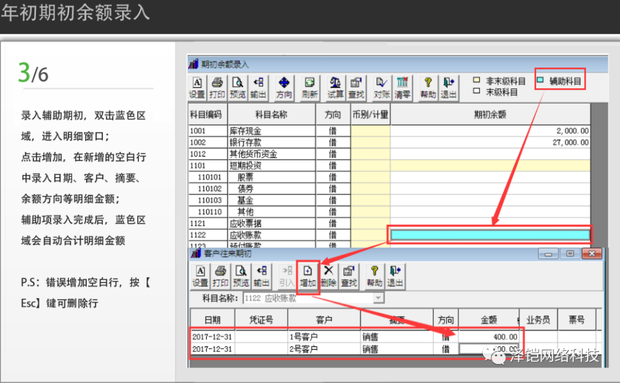620x383 pixels.
Task: Click 删除 delete icon in customer window
Action: coord(328,276)
